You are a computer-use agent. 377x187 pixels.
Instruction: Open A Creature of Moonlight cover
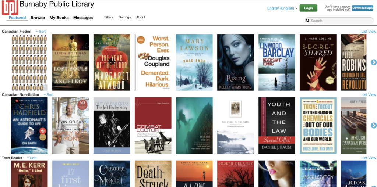click(x=112, y=174)
